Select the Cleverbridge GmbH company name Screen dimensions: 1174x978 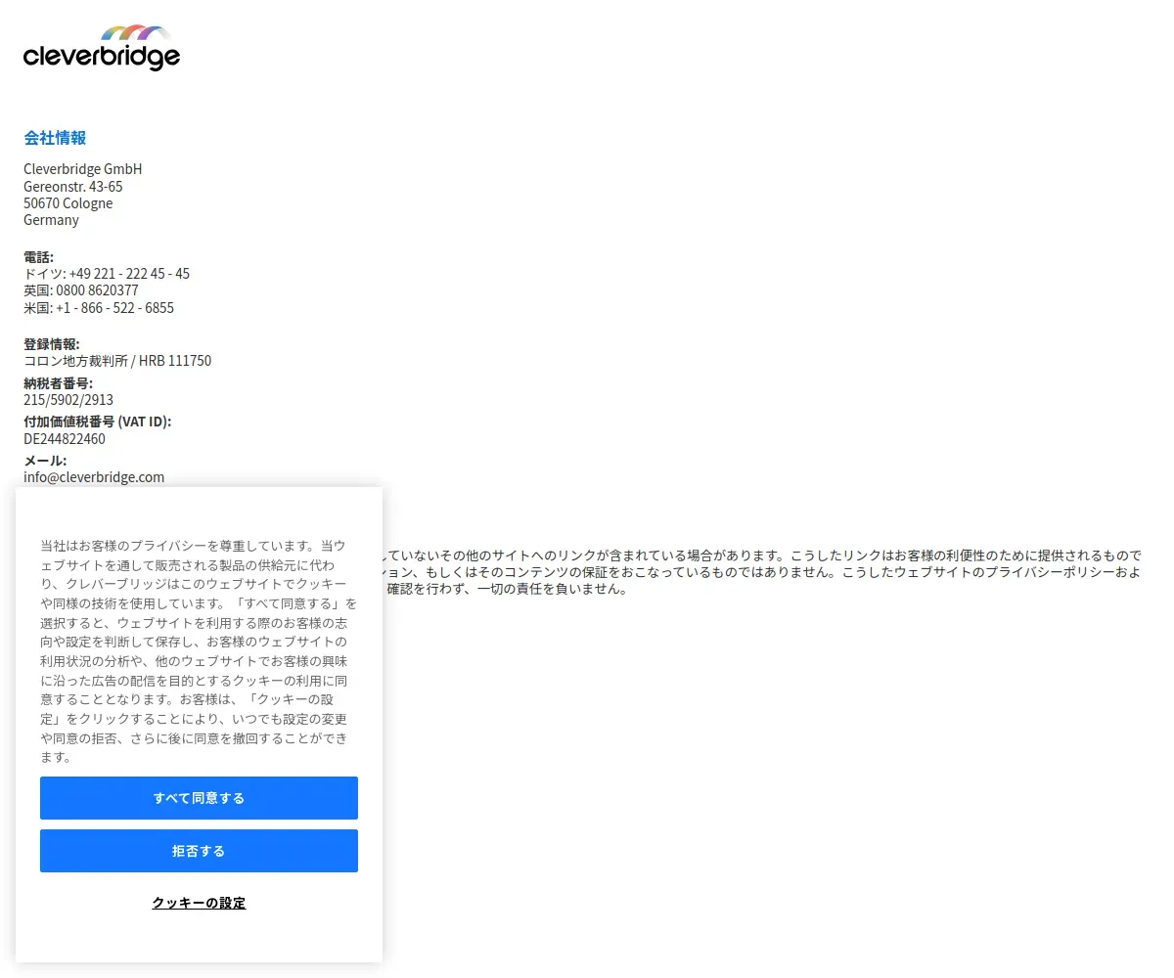83,169
